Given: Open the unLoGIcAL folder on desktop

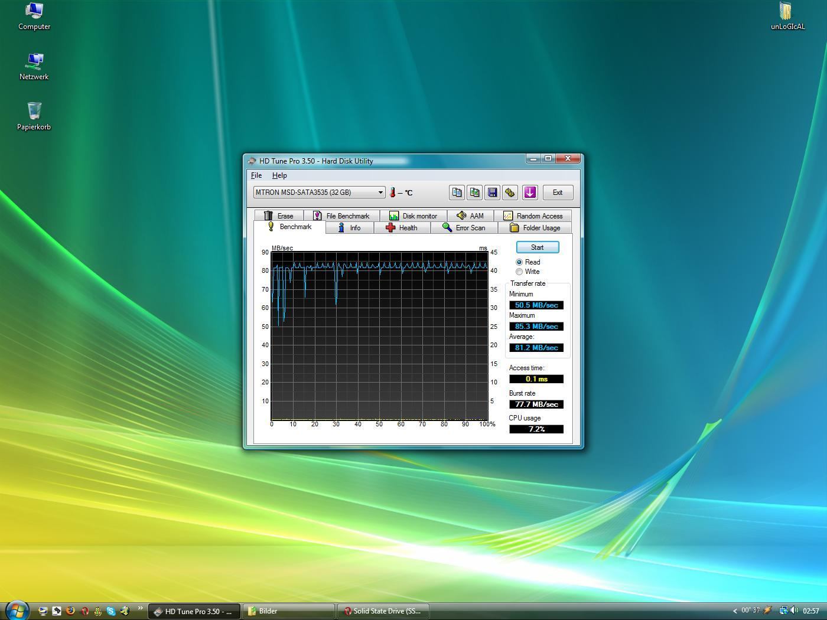Looking at the screenshot, I should [787, 17].
